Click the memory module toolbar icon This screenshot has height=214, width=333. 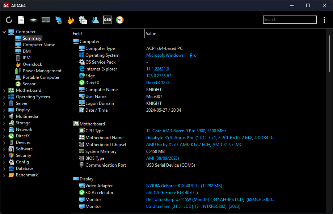click(46, 20)
